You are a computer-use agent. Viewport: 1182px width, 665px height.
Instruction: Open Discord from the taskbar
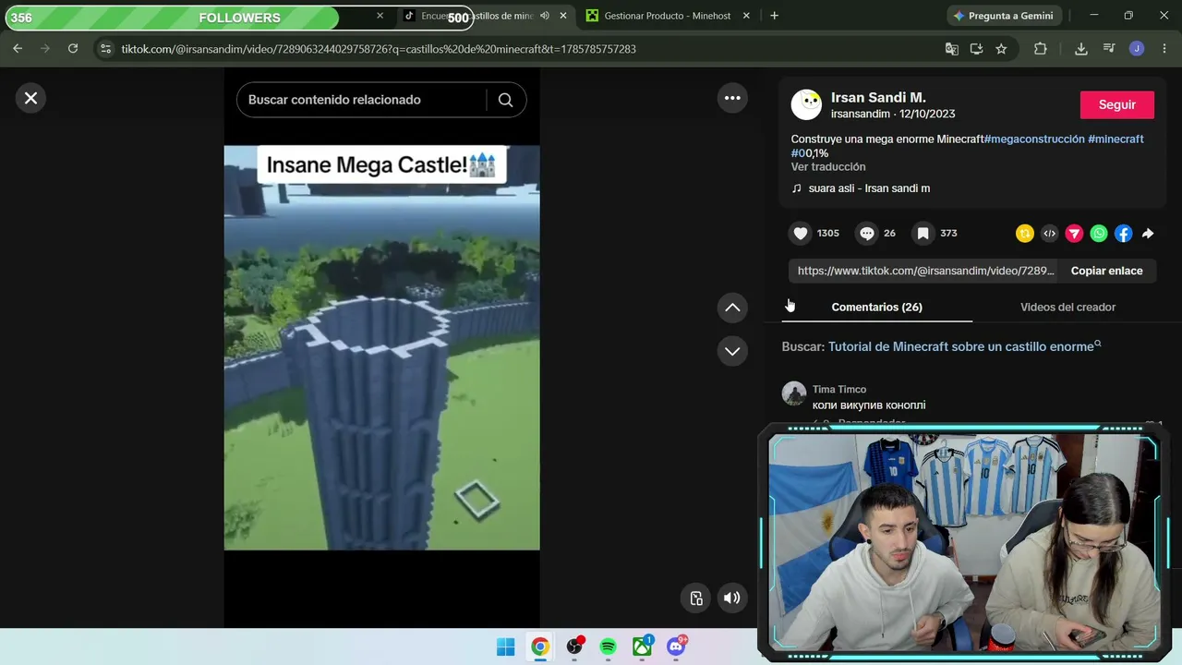(x=676, y=647)
